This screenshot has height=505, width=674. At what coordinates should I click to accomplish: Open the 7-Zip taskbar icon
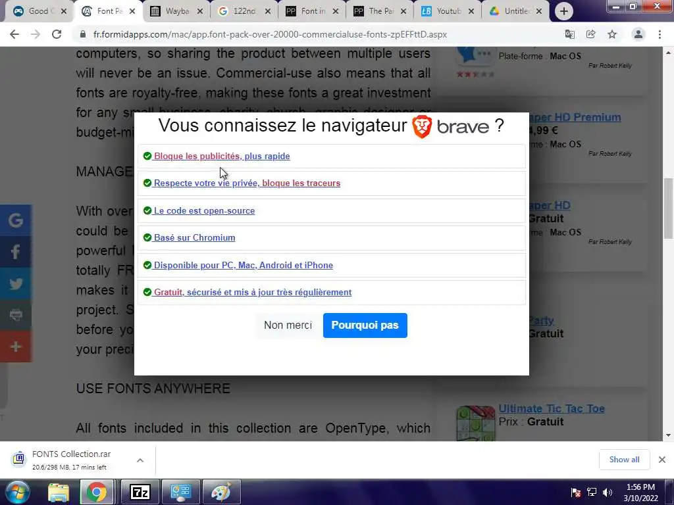140,492
